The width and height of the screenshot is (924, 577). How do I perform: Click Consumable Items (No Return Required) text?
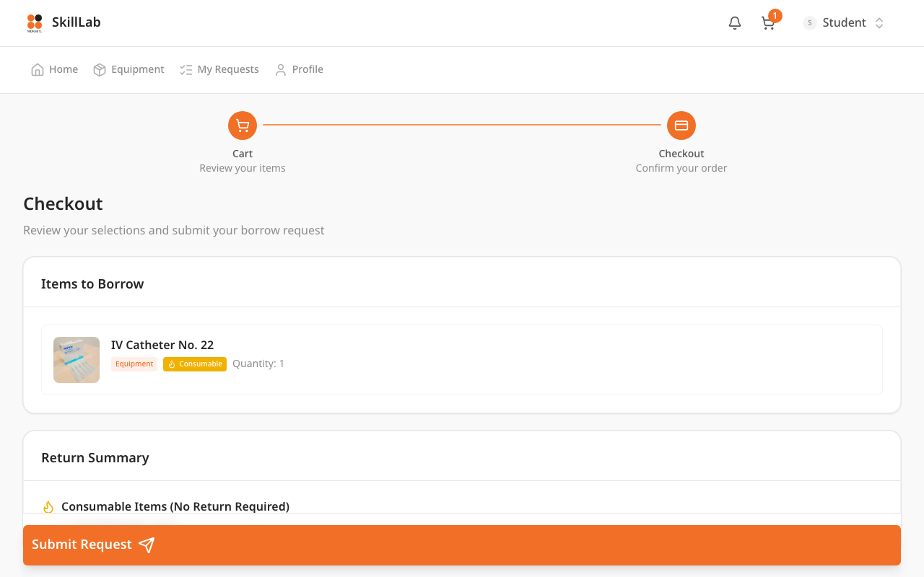click(175, 506)
